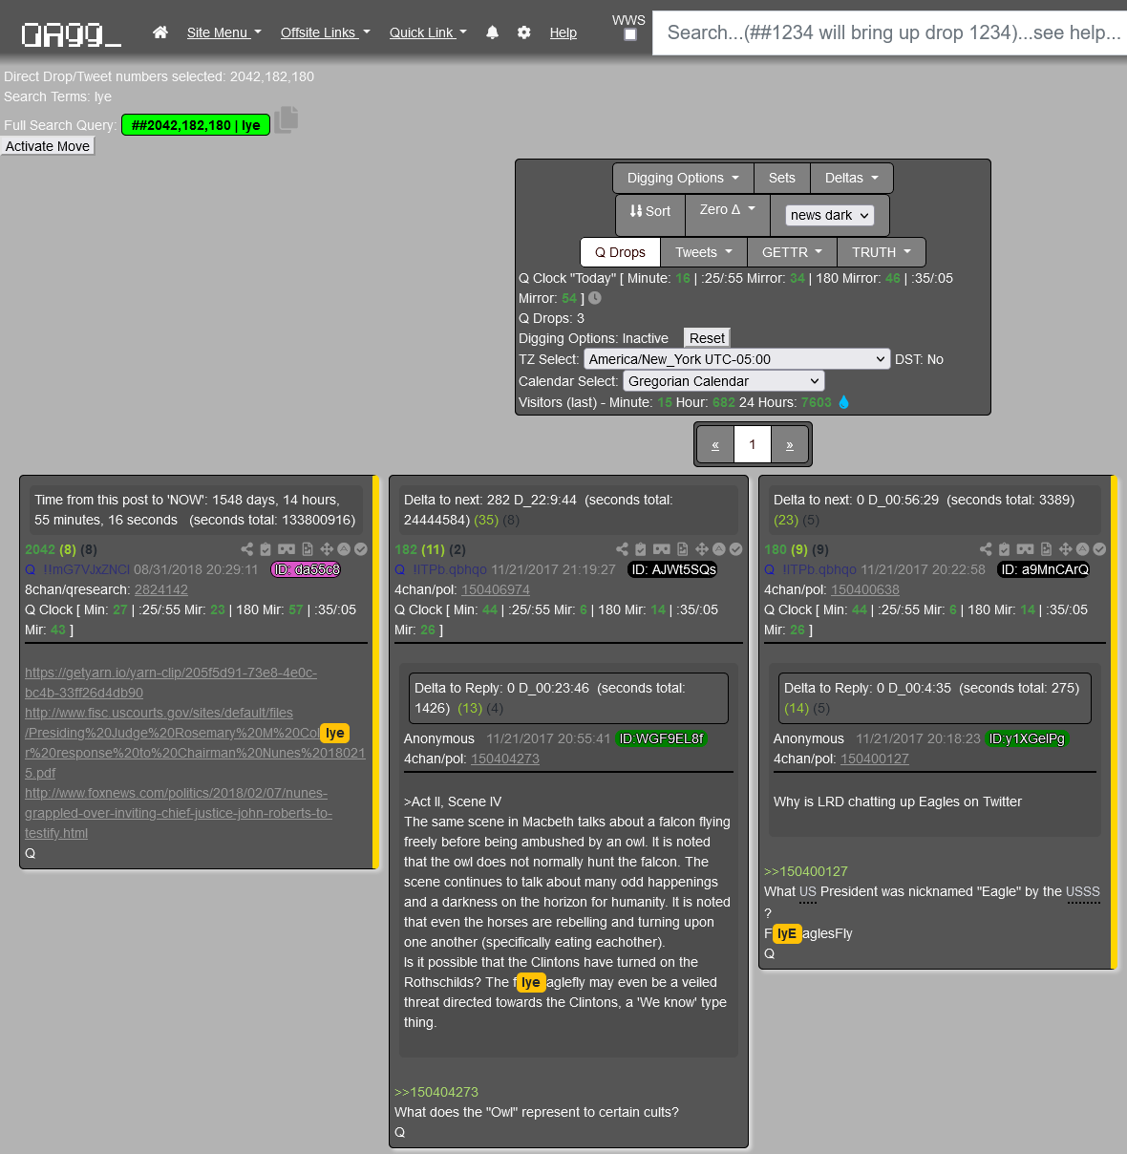Viewport: 1127px width, 1154px height.
Task: Click the move arrows icon on drop 2042
Action: (x=327, y=549)
